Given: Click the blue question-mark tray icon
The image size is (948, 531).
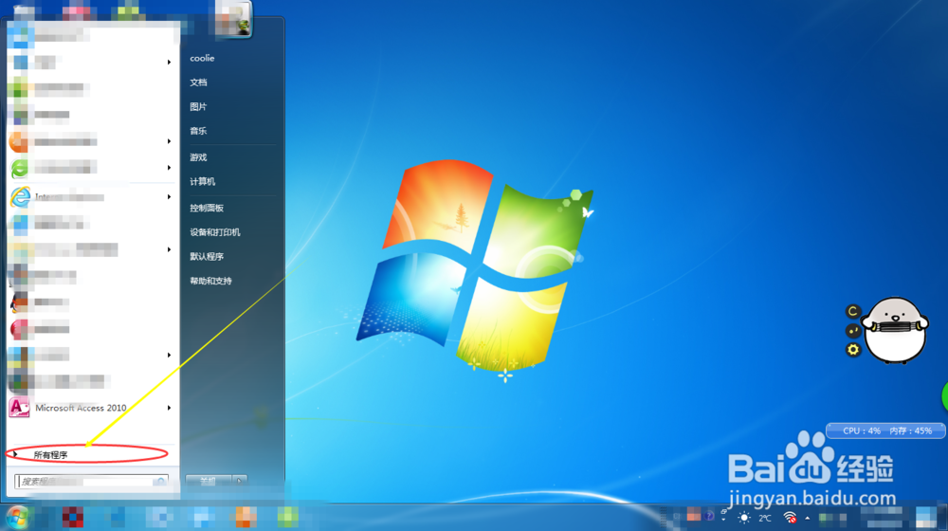Looking at the screenshot, I should pyautogui.click(x=708, y=516).
